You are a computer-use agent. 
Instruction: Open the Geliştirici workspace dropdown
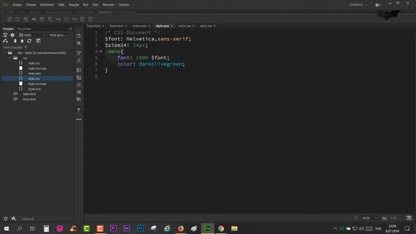[x=358, y=5]
